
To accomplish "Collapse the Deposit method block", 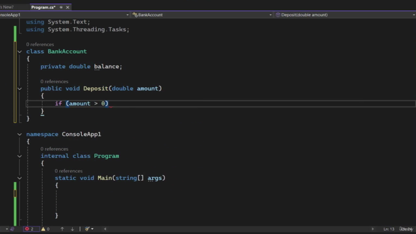I will pos(19,88).
